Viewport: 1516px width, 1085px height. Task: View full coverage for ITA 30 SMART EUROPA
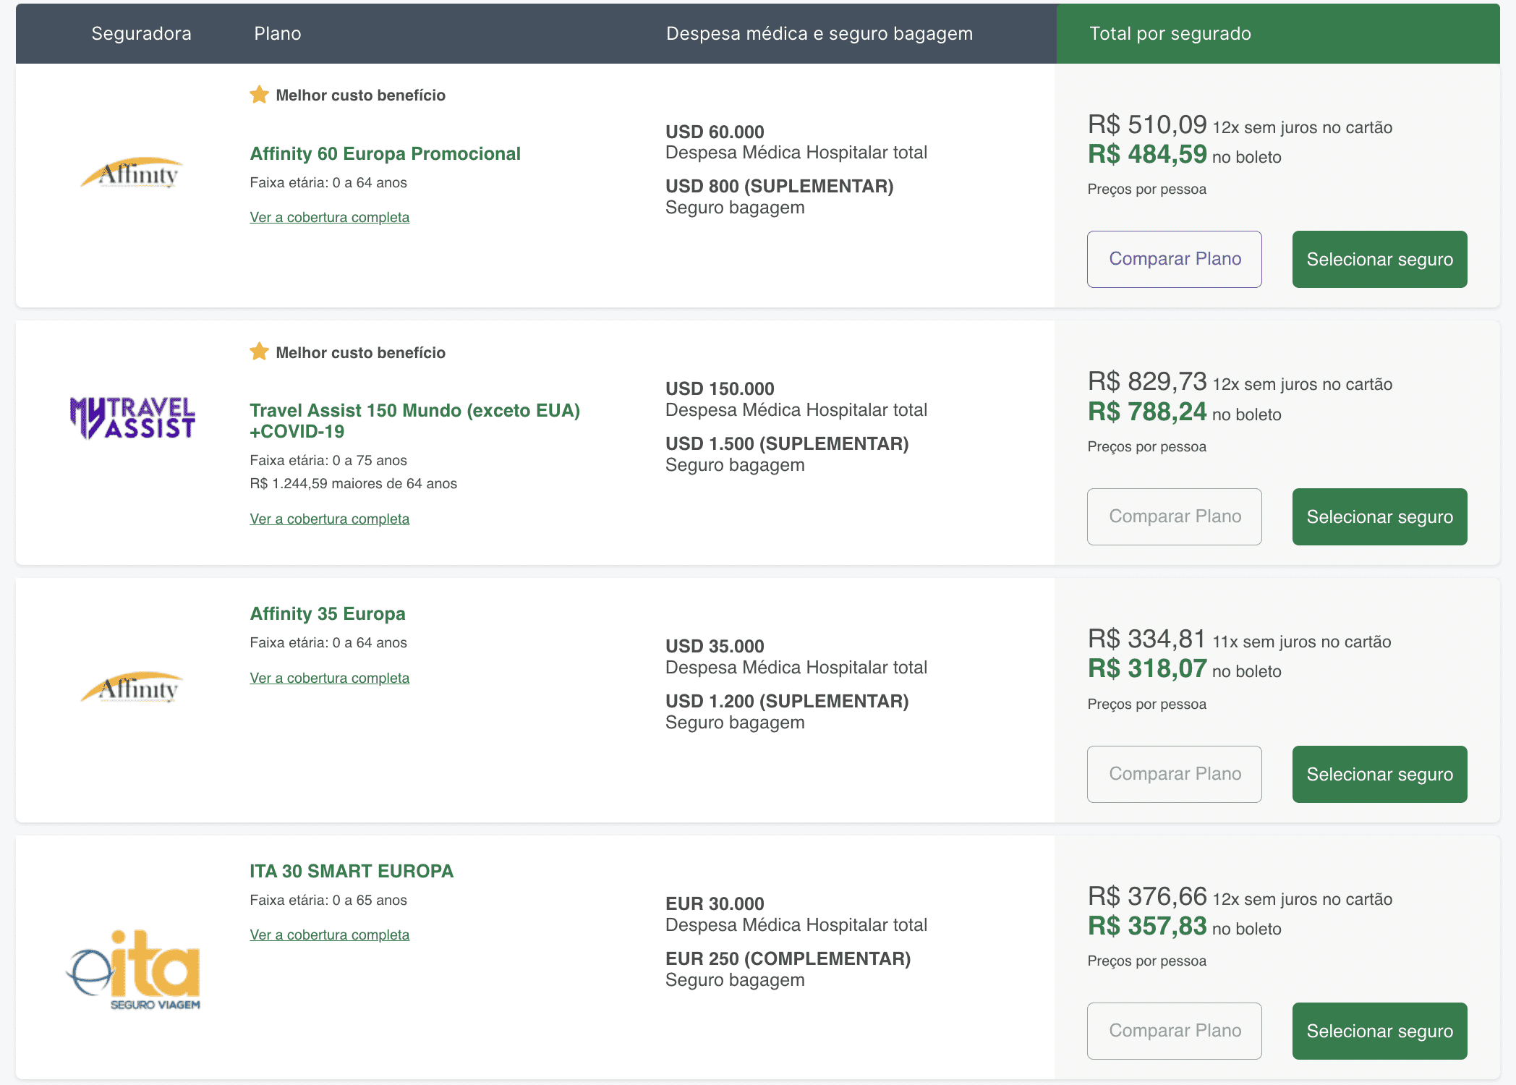330,935
